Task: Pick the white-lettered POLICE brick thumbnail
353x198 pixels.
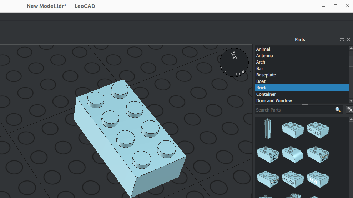Action: (293, 179)
